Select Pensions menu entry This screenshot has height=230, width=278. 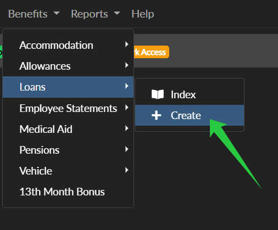pos(68,150)
